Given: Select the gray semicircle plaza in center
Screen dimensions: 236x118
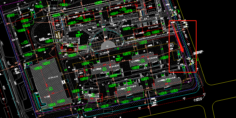Looking at the screenshot, I should pos(108,46).
